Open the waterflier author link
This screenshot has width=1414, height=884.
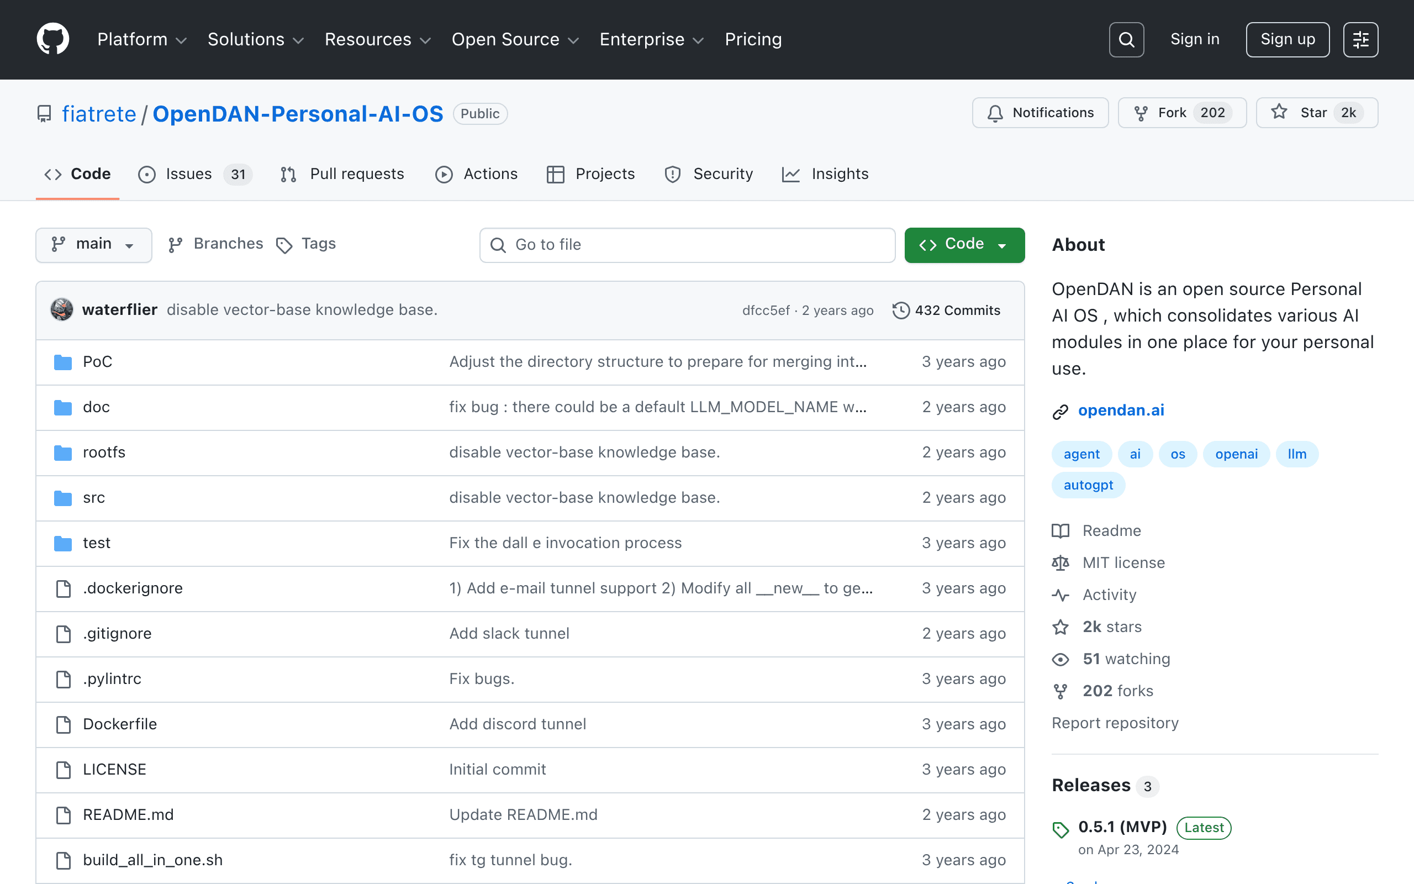(120, 309)
